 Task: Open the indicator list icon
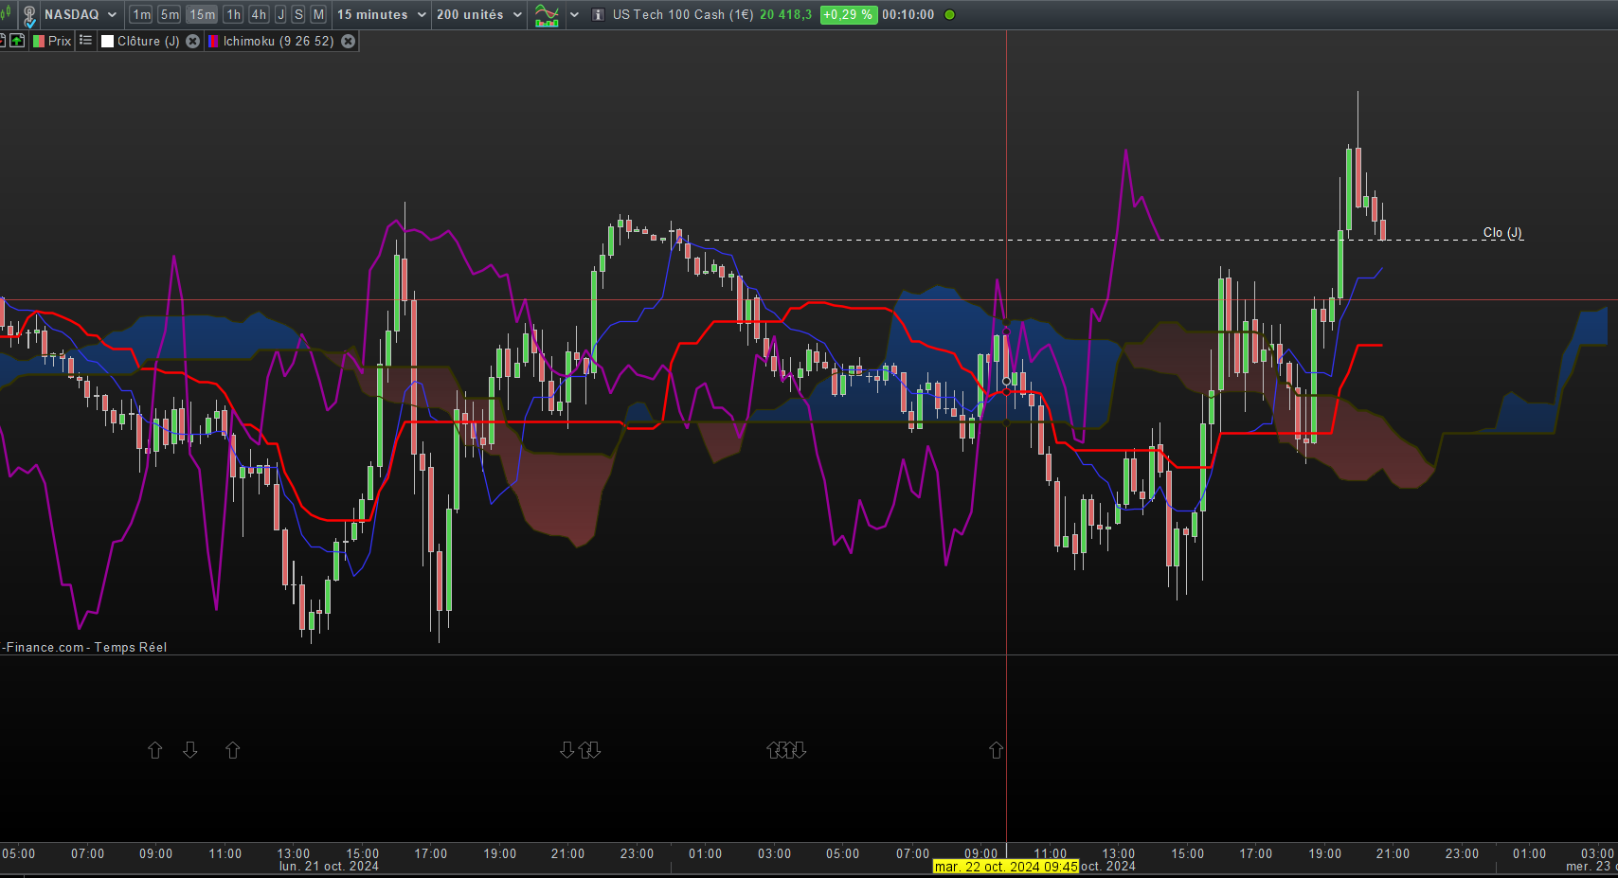86,41
